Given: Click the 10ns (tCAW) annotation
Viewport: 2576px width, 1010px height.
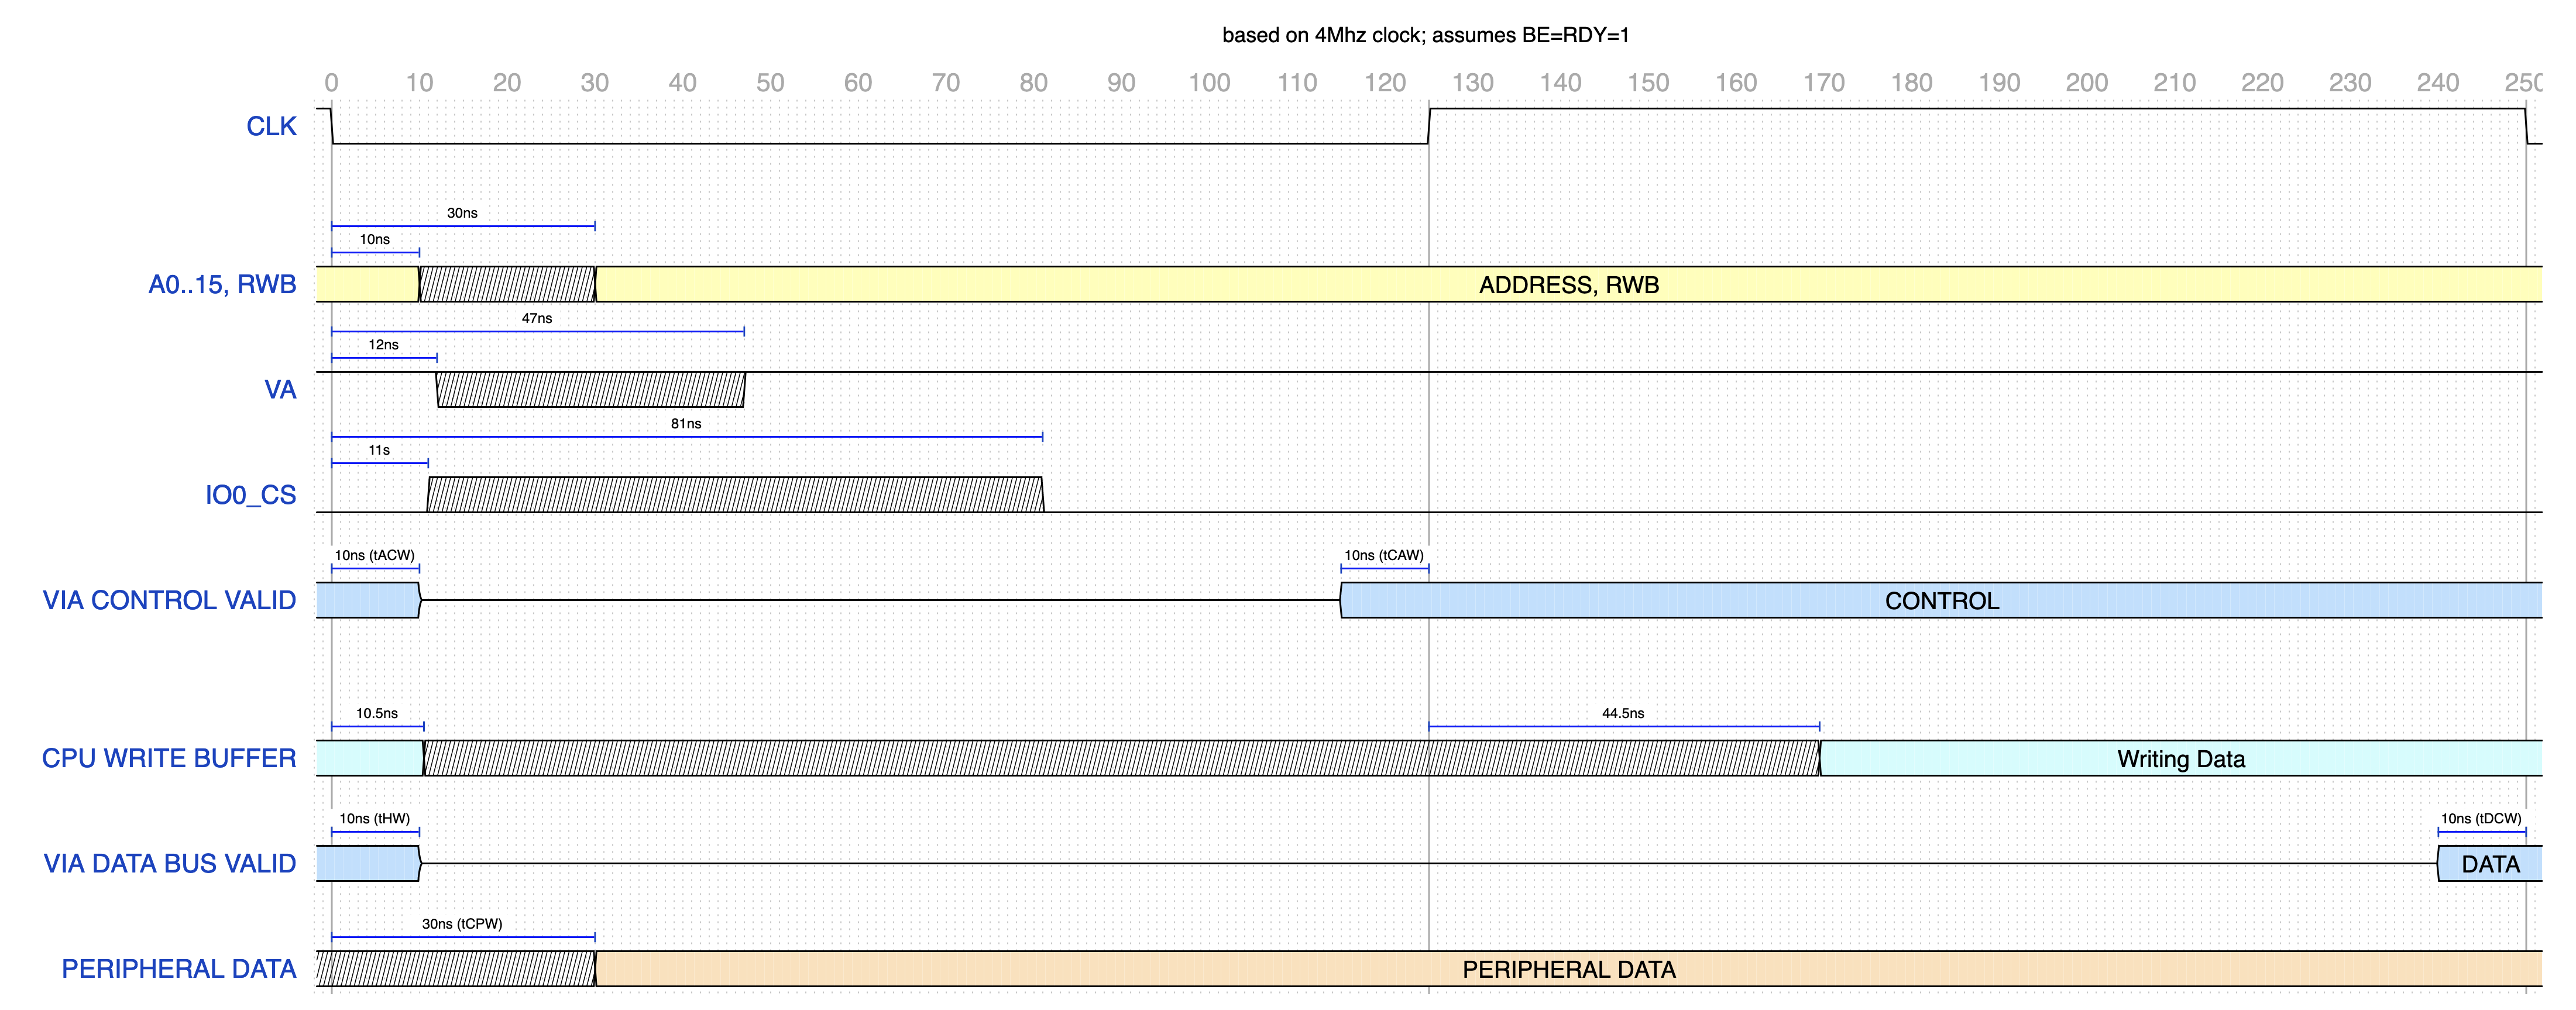Looking at the screenshot, I should click(1383, 555).
